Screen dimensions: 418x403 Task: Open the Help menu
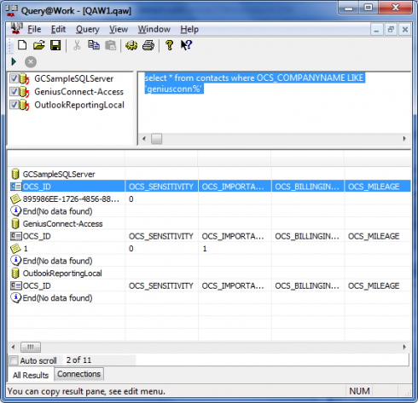(x=189, y=29)
